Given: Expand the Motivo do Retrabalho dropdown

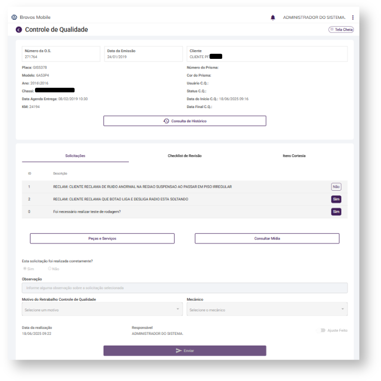Looking at the screenshot, I should (x=102, y=309).
